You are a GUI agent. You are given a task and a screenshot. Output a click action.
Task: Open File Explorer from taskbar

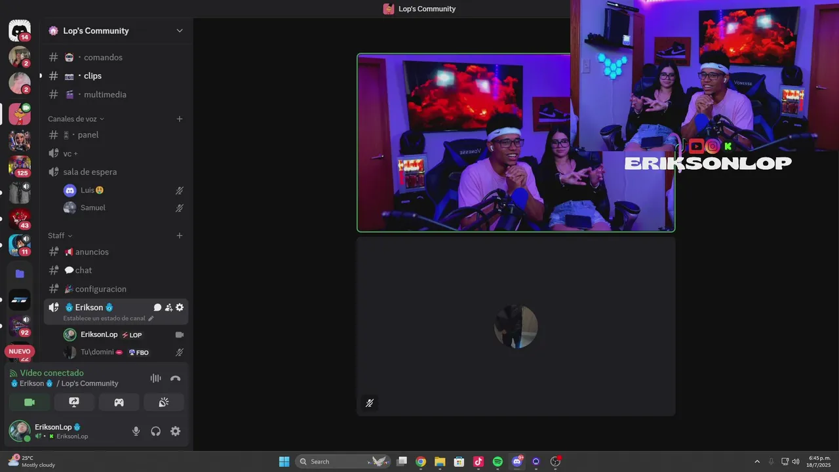440,462
